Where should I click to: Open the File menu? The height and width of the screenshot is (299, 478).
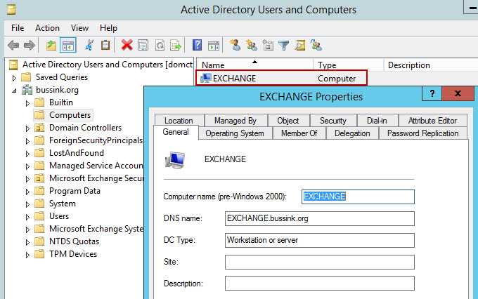pyautogui.click(x=18, y=28)
